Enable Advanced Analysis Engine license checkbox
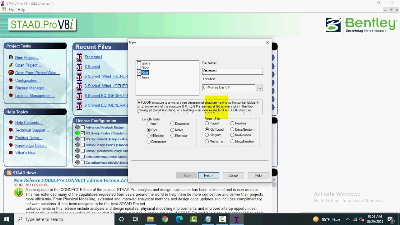The width and height of the screenshot is (400, 225). click(83, 127)
